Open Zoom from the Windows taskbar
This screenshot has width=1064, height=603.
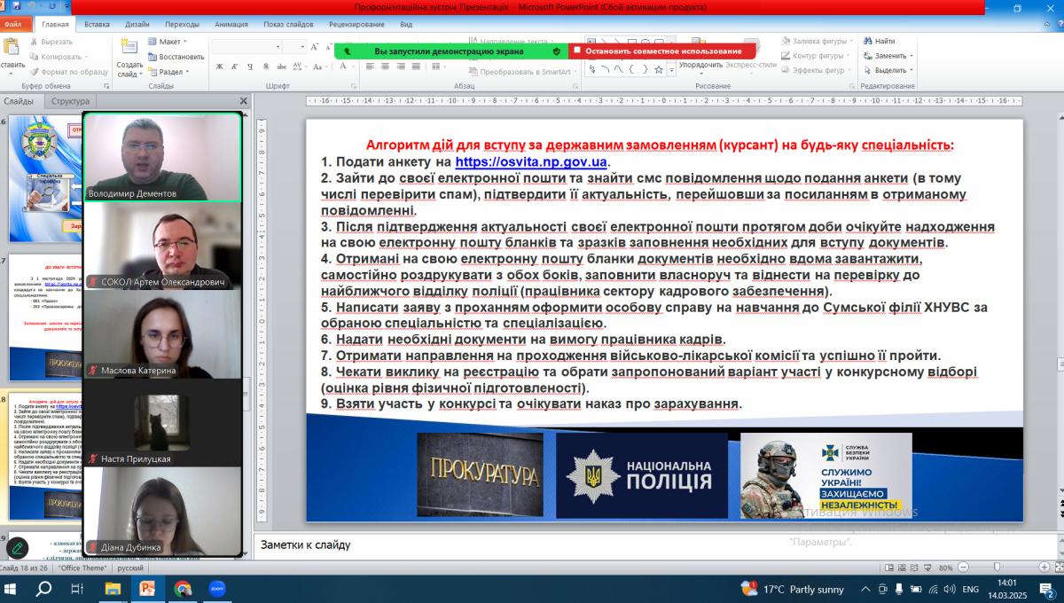click(216, 588)
